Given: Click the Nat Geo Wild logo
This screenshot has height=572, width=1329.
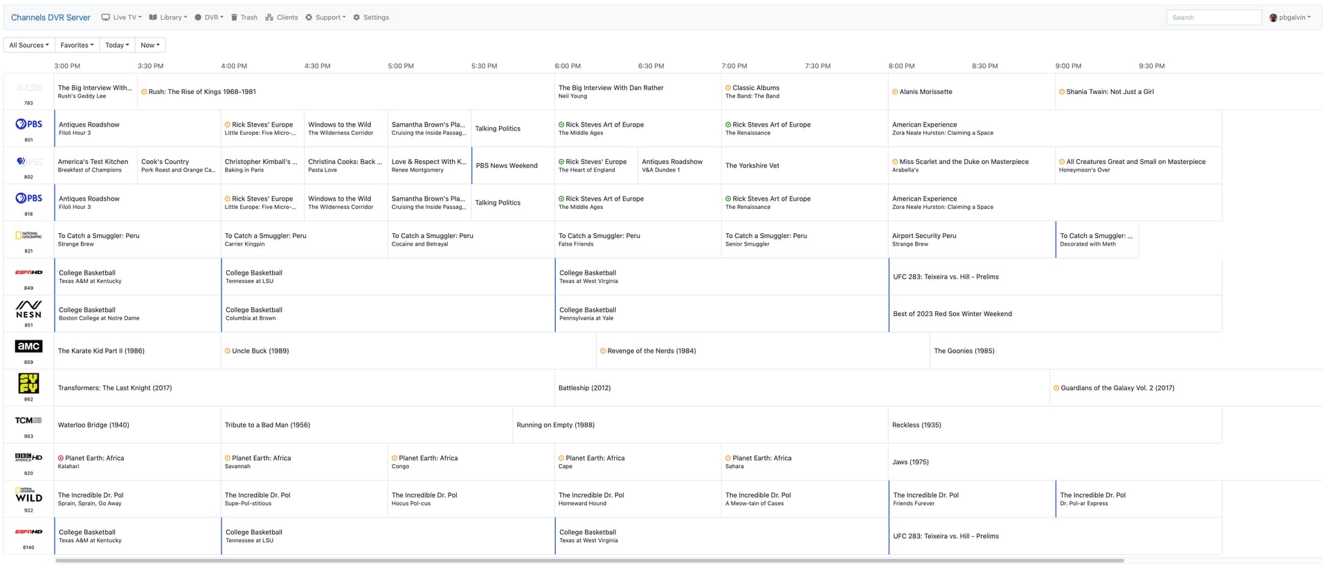Looking at the screenshot, I should click(28, 495).
